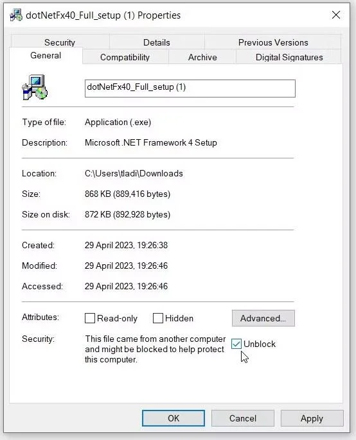The height and width of the screenshot is (440, 356).
Task: Click the file type Application (.exe)
Action: coord(118,122)
